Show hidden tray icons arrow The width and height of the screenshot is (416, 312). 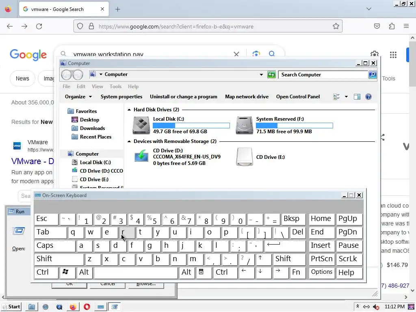click(357, 306)
